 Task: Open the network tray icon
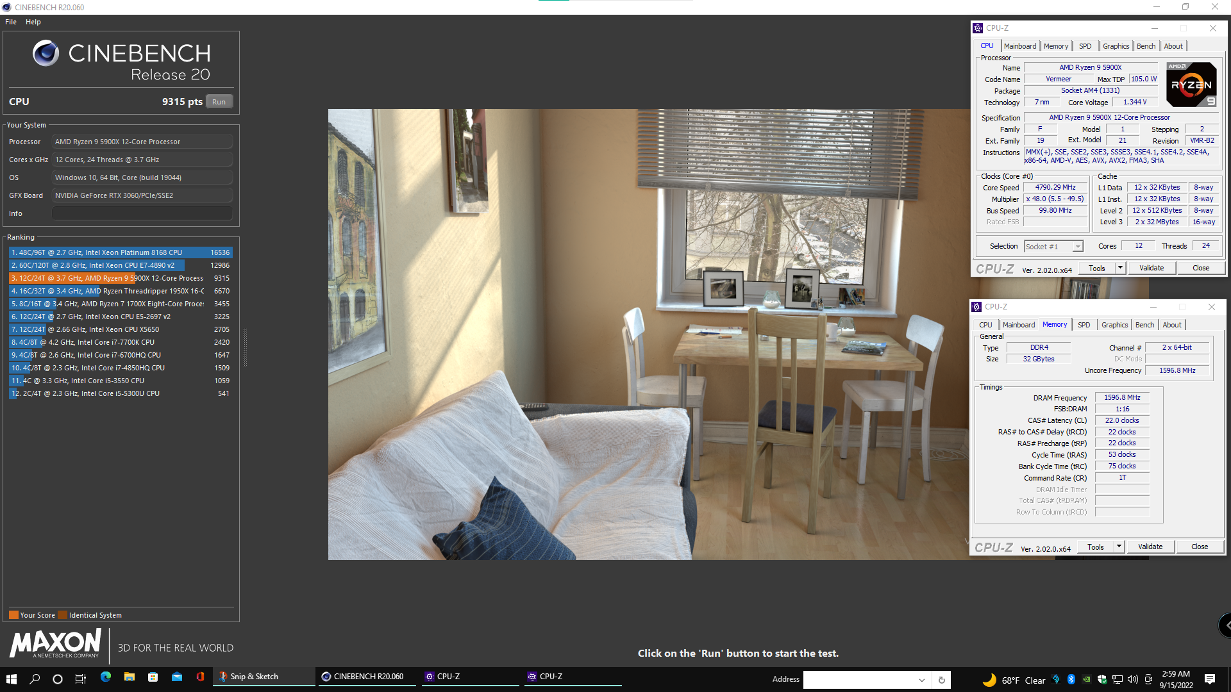(x=1118, y=679)
